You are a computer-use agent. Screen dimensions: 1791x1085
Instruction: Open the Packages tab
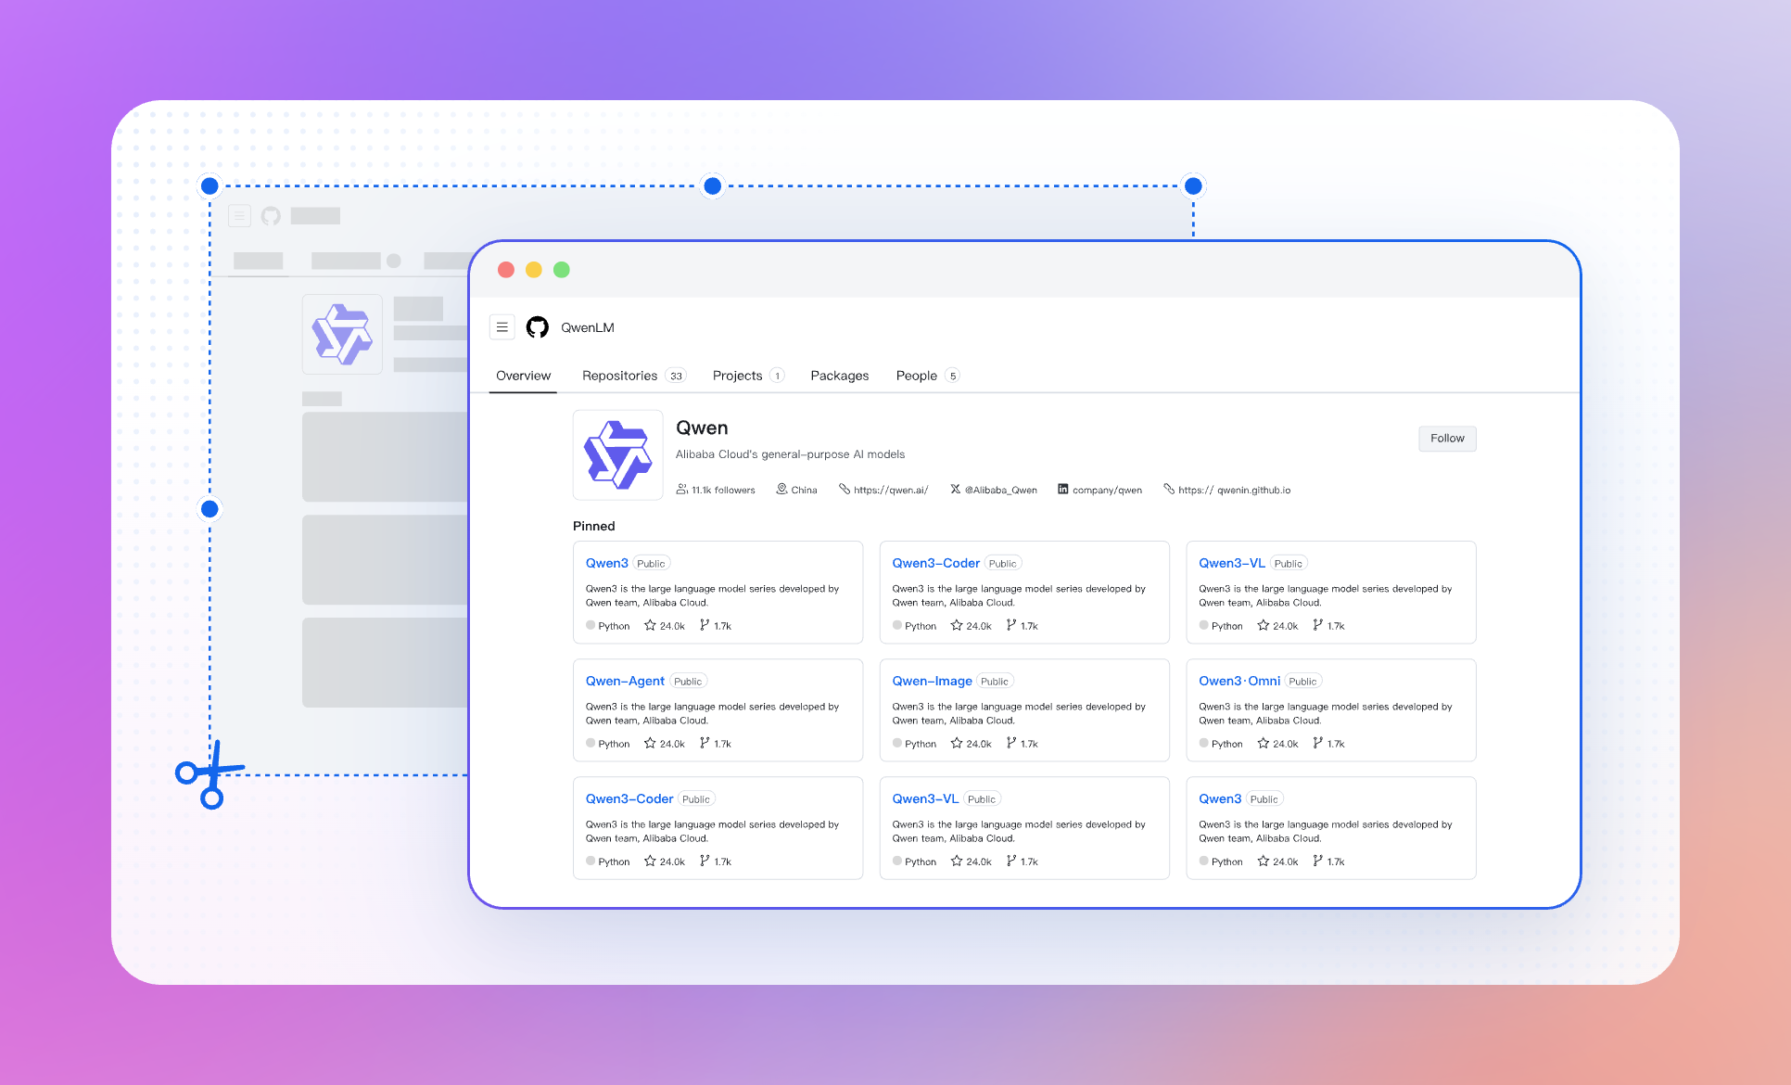pyautogui.click(x=839, y=376)
